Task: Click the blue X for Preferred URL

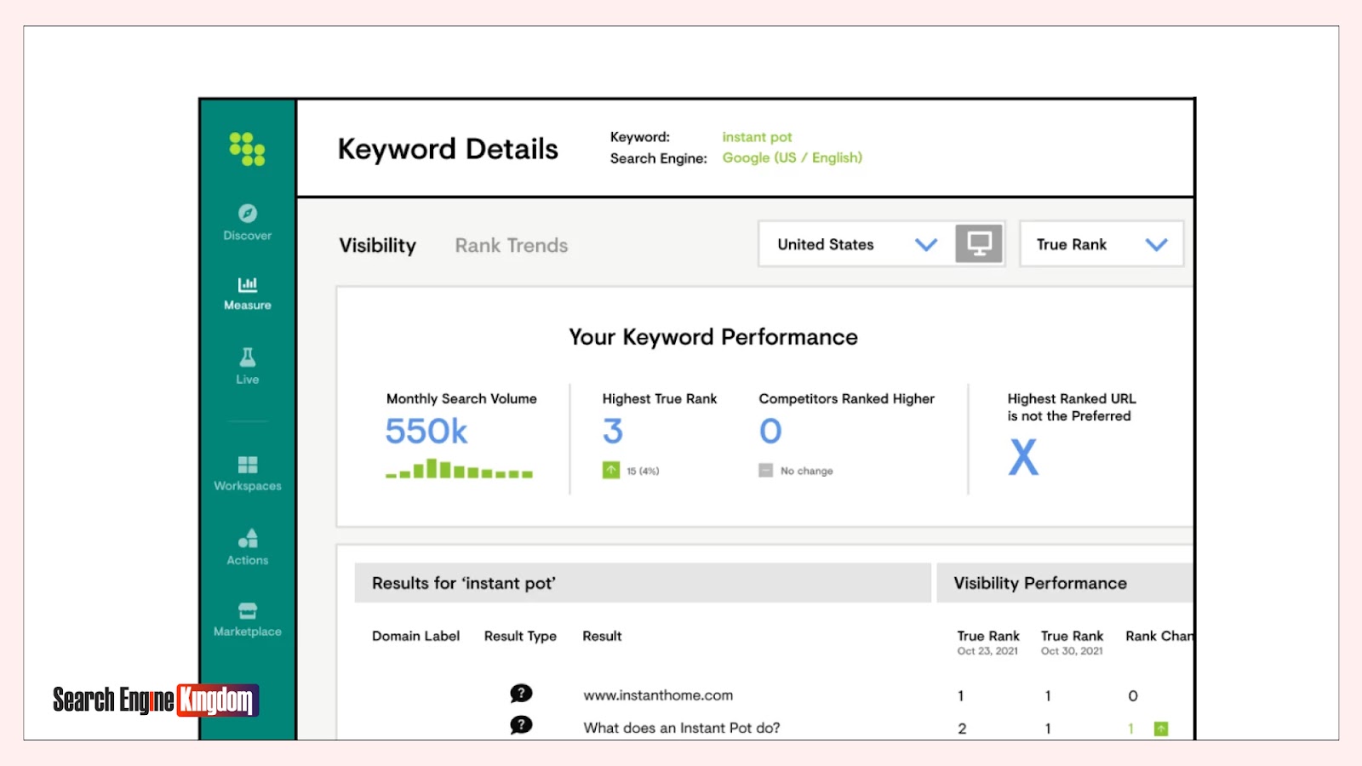Action: coord(1023,456)
